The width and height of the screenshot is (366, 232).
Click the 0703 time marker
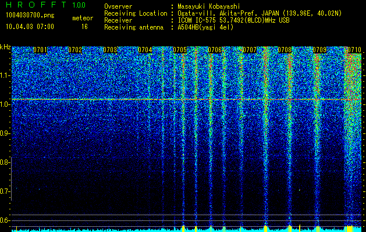pos(110,50)
